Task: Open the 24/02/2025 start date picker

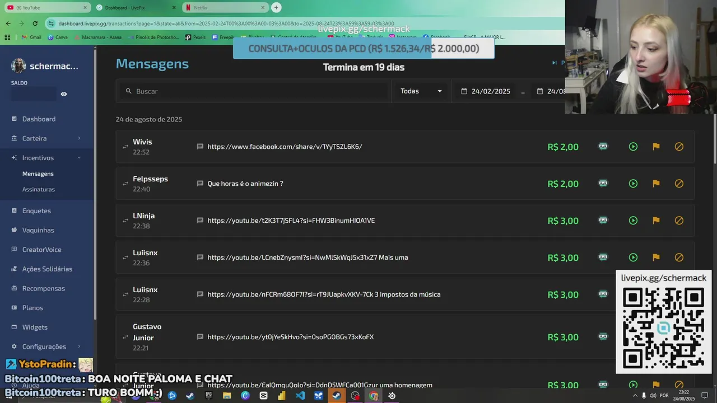Action: pos(486,91)
